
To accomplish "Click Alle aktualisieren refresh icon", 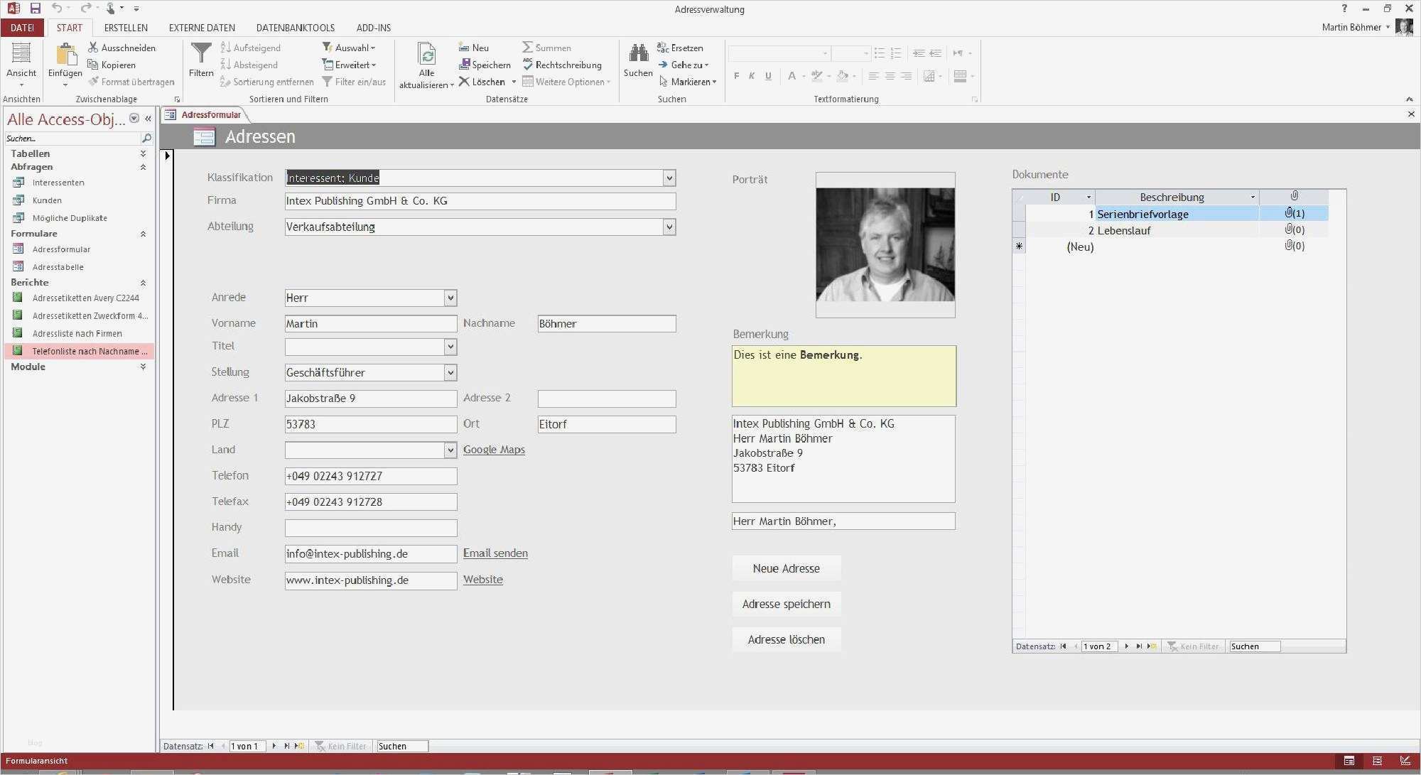I will pos(426,54).
